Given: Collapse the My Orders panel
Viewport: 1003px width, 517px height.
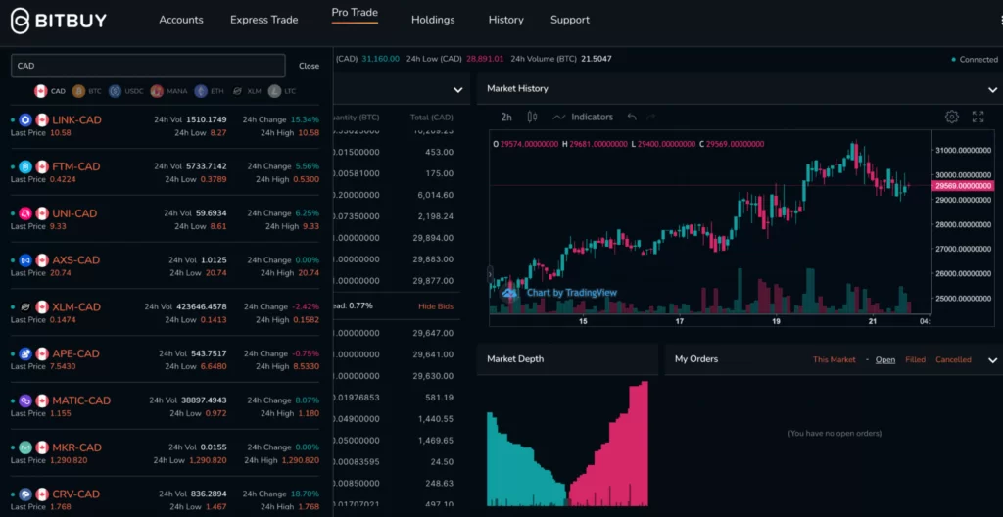Looking at the screenshot, I should click(992, 360).
